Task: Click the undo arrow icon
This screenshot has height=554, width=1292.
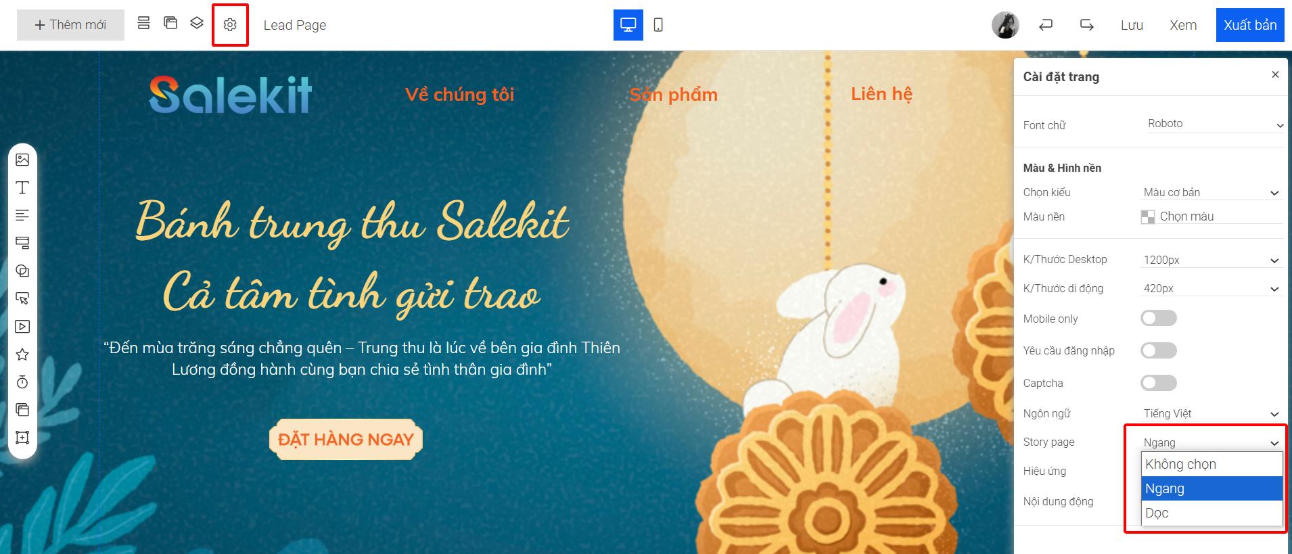Action: (x=1046, y=25)
